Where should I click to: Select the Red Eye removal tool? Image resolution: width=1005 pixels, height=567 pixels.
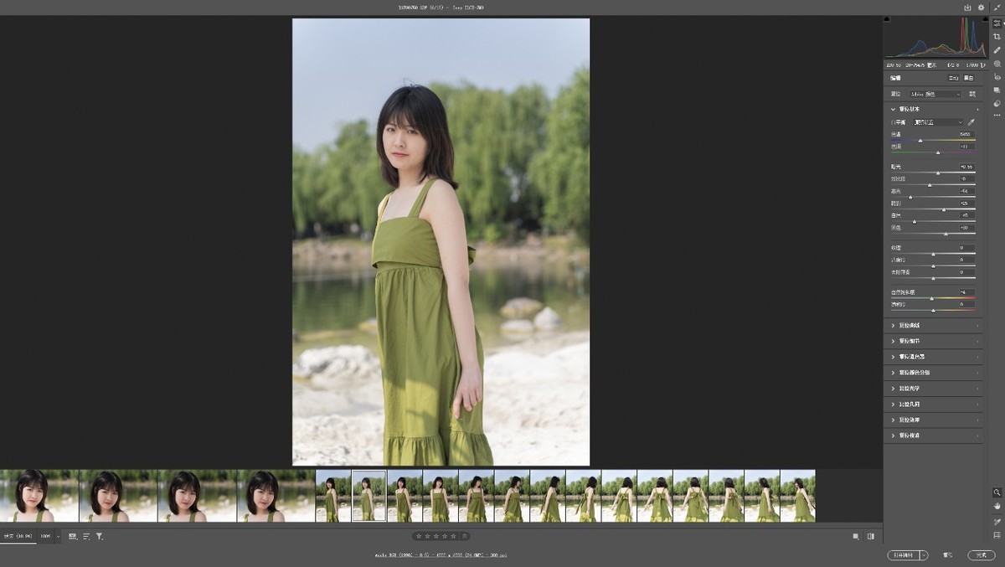pyautogui.click(x=997, y=77)
